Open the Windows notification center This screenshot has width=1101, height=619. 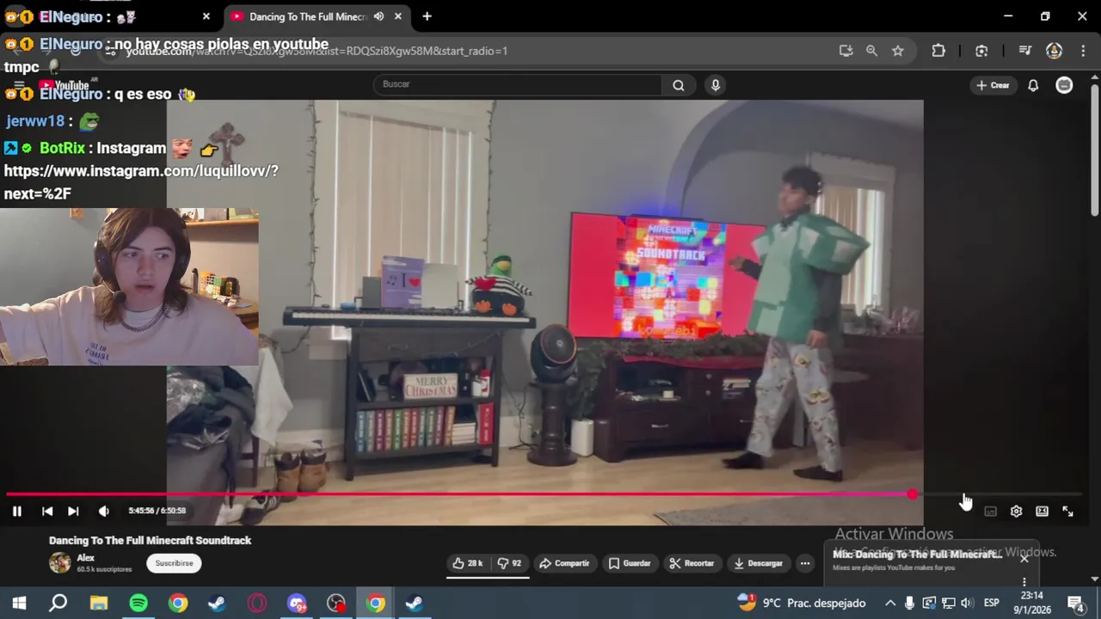(x=1075, y=603)
